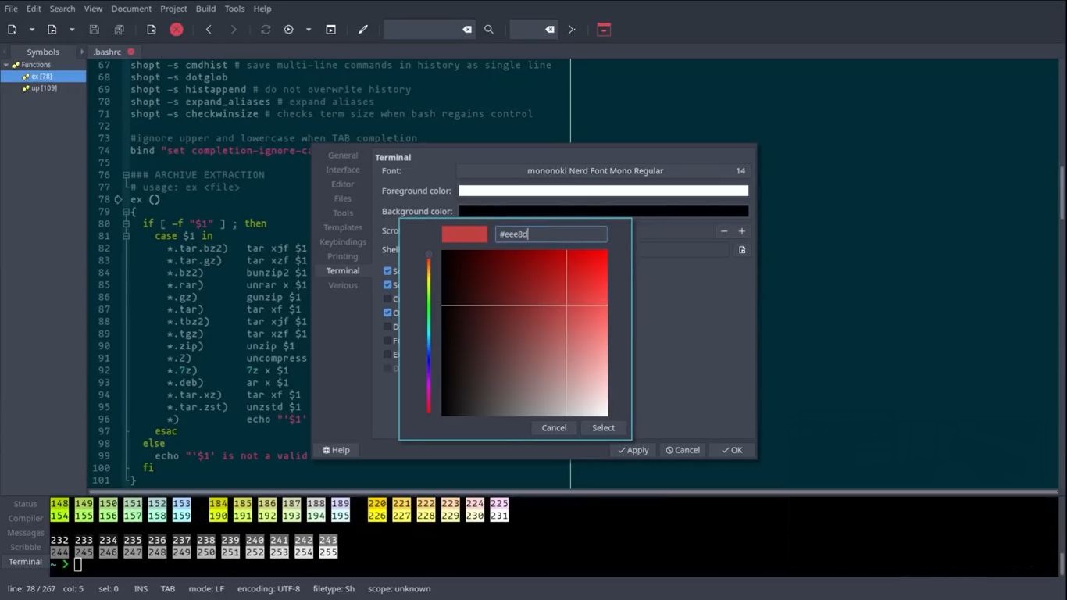Click Select in the color picker
The image size is (1067, 600).
coord(603,427)
